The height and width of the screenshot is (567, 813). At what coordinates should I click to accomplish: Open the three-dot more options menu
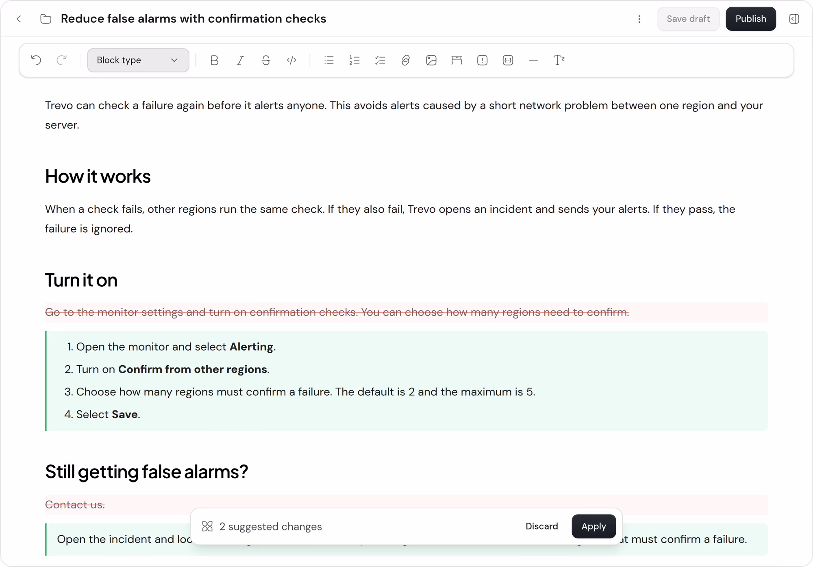tap(639, 19)
